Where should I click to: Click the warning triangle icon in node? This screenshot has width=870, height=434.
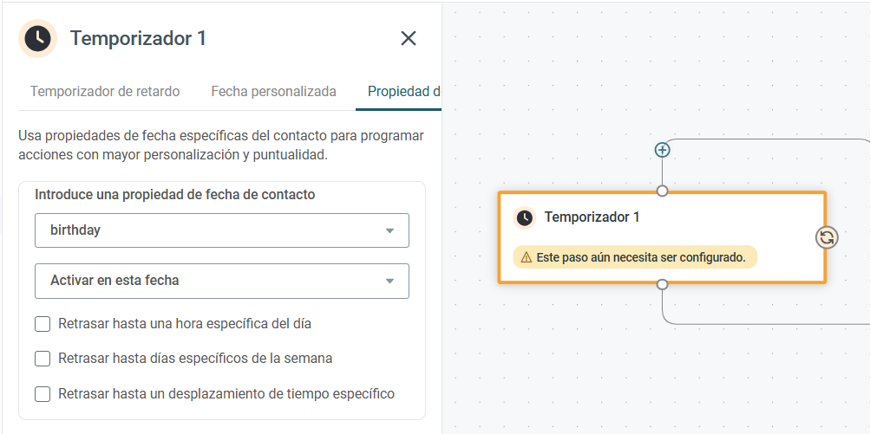(527, 258)
